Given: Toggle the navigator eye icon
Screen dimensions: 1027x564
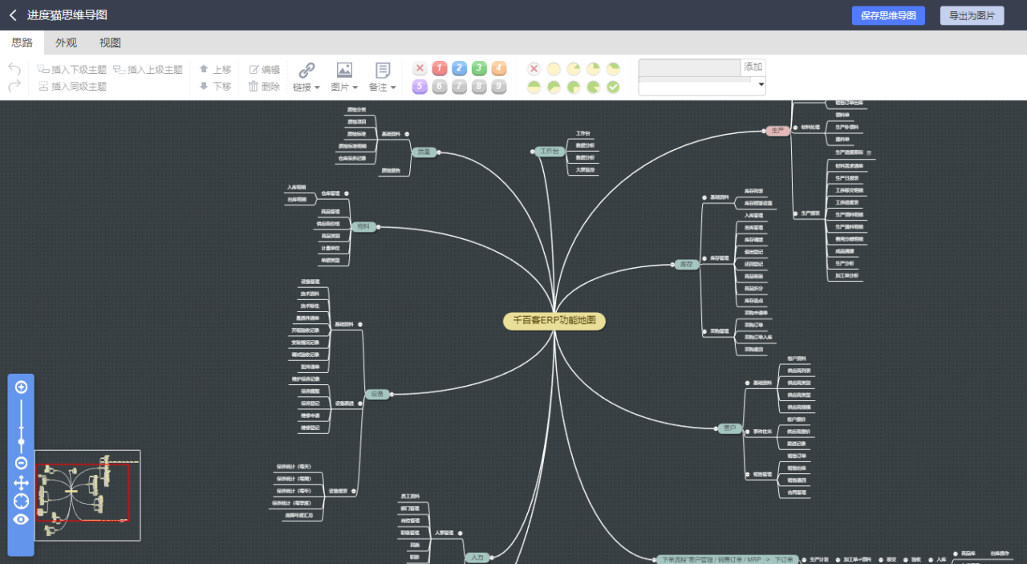Looking at the screenshot, I should point(22,519).
